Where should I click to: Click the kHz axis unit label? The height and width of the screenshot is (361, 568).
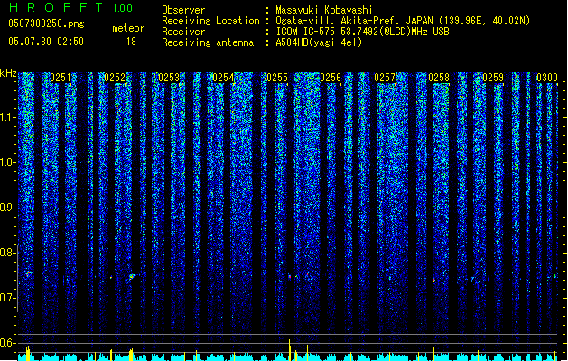pos(8,73)
